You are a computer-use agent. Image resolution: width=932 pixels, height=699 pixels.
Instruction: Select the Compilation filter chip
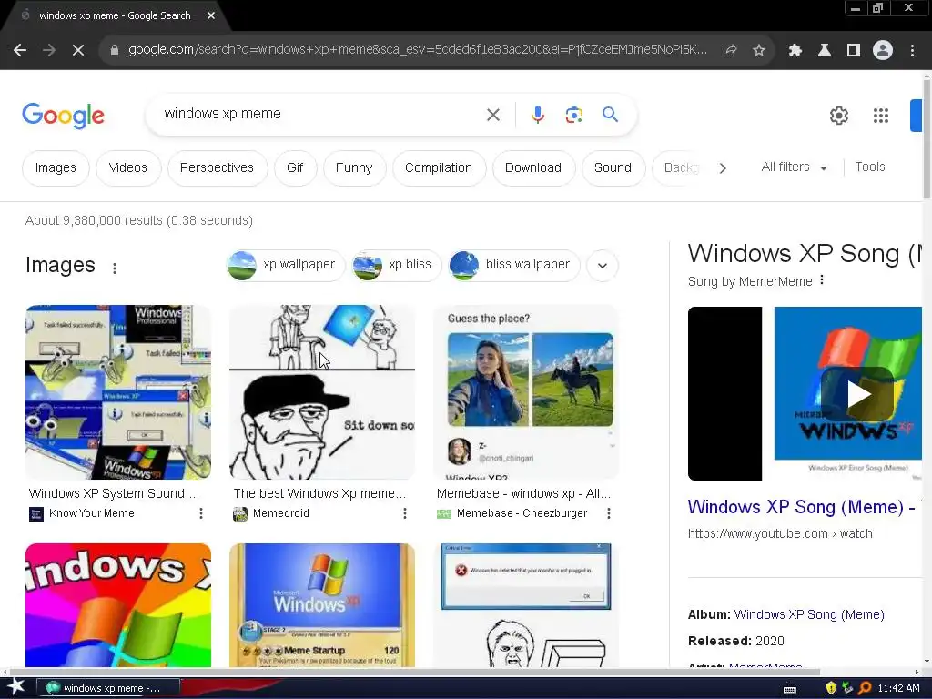(x=439, y=168)
